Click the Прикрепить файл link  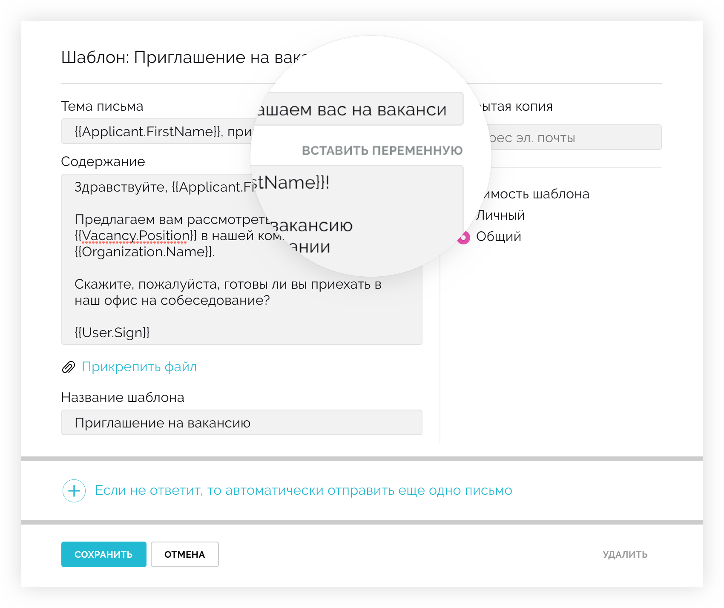[139, 367]
